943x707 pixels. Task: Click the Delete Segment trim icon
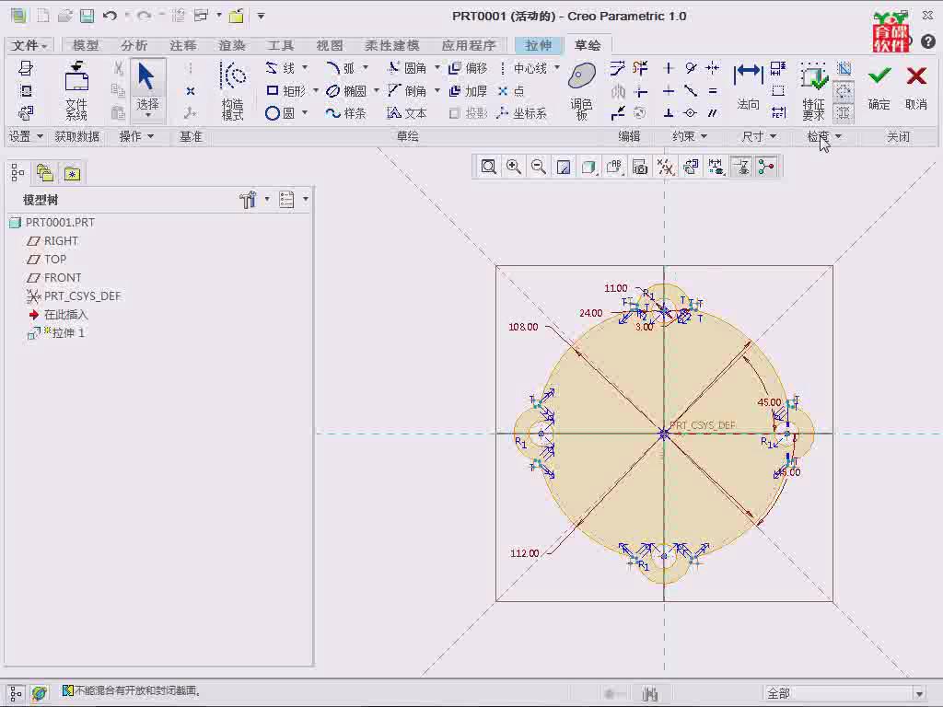[640, 68]
